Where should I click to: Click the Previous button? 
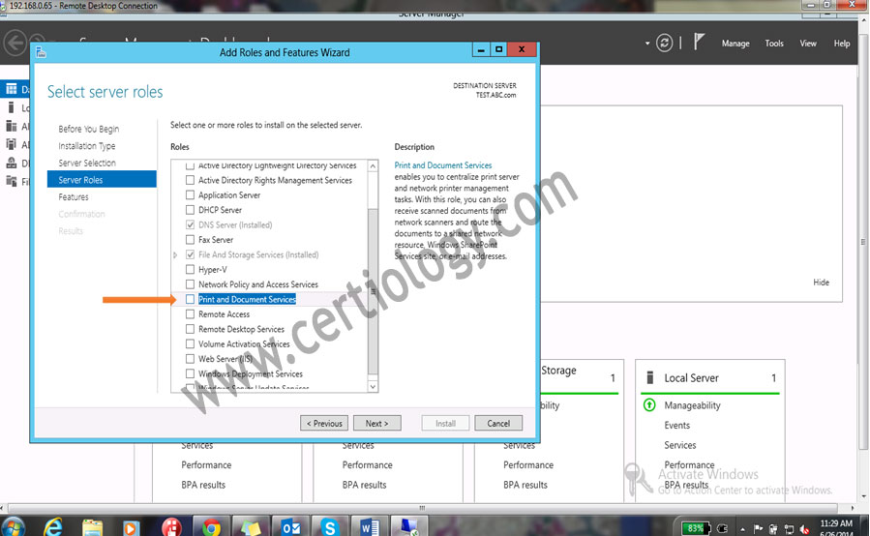point(324,424)
